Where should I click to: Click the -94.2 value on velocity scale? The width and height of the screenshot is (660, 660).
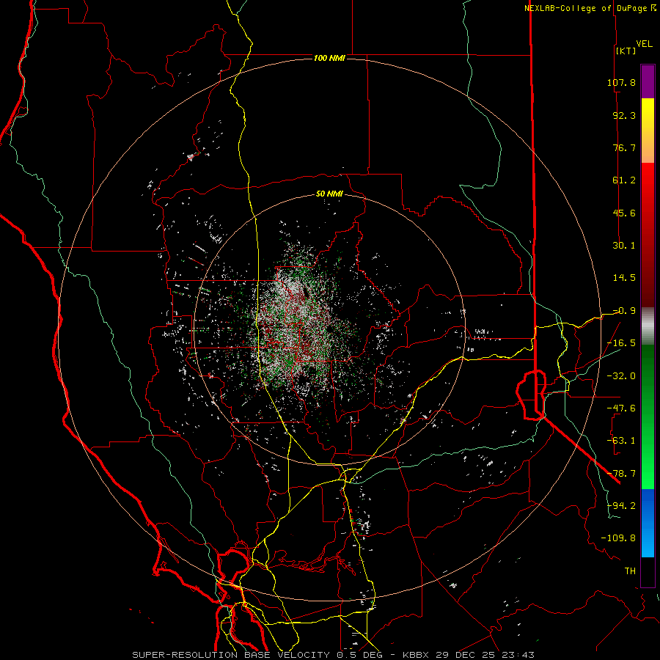tap(621, 505)
